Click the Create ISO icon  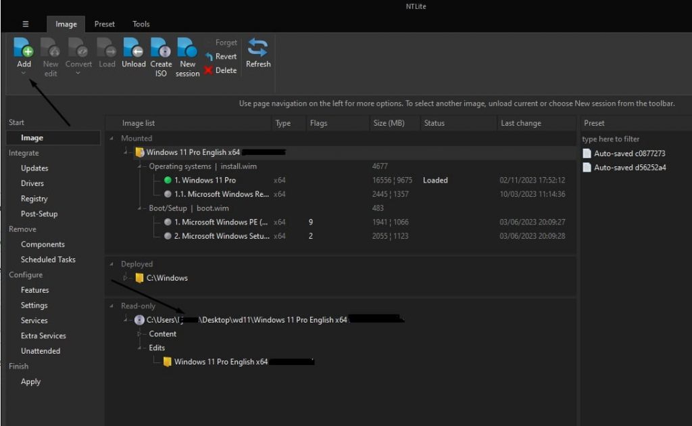point(161,48)
